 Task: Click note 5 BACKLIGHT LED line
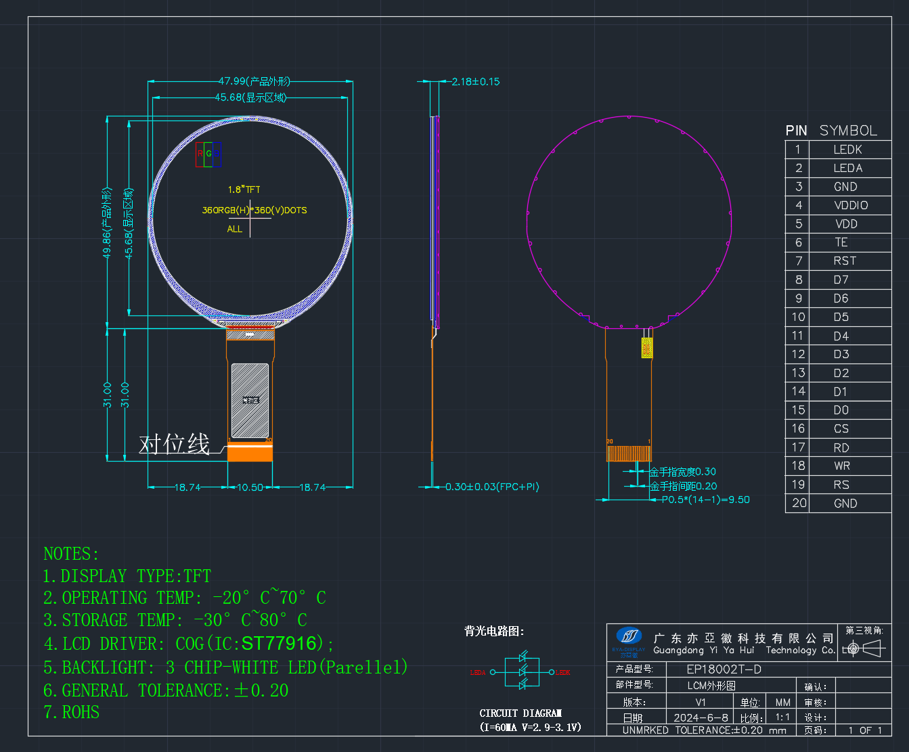pyautogui.click(x=226, y=667)
